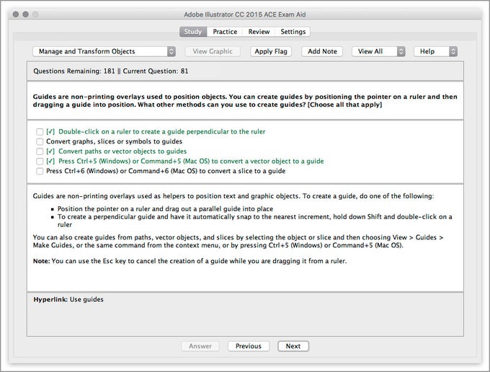Click the window title Adobe Illustrator ACE Exam Aid
The height and width of the screenshot is (372, 490).
245,14
